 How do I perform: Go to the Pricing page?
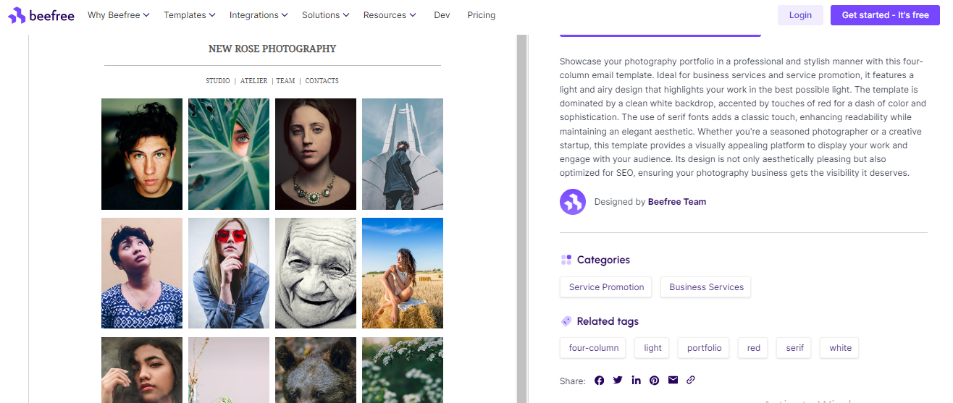tap(482, 15)
